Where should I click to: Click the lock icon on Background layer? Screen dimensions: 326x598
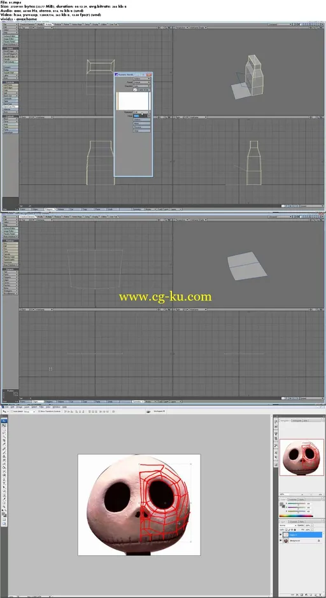tap(319, 541)
